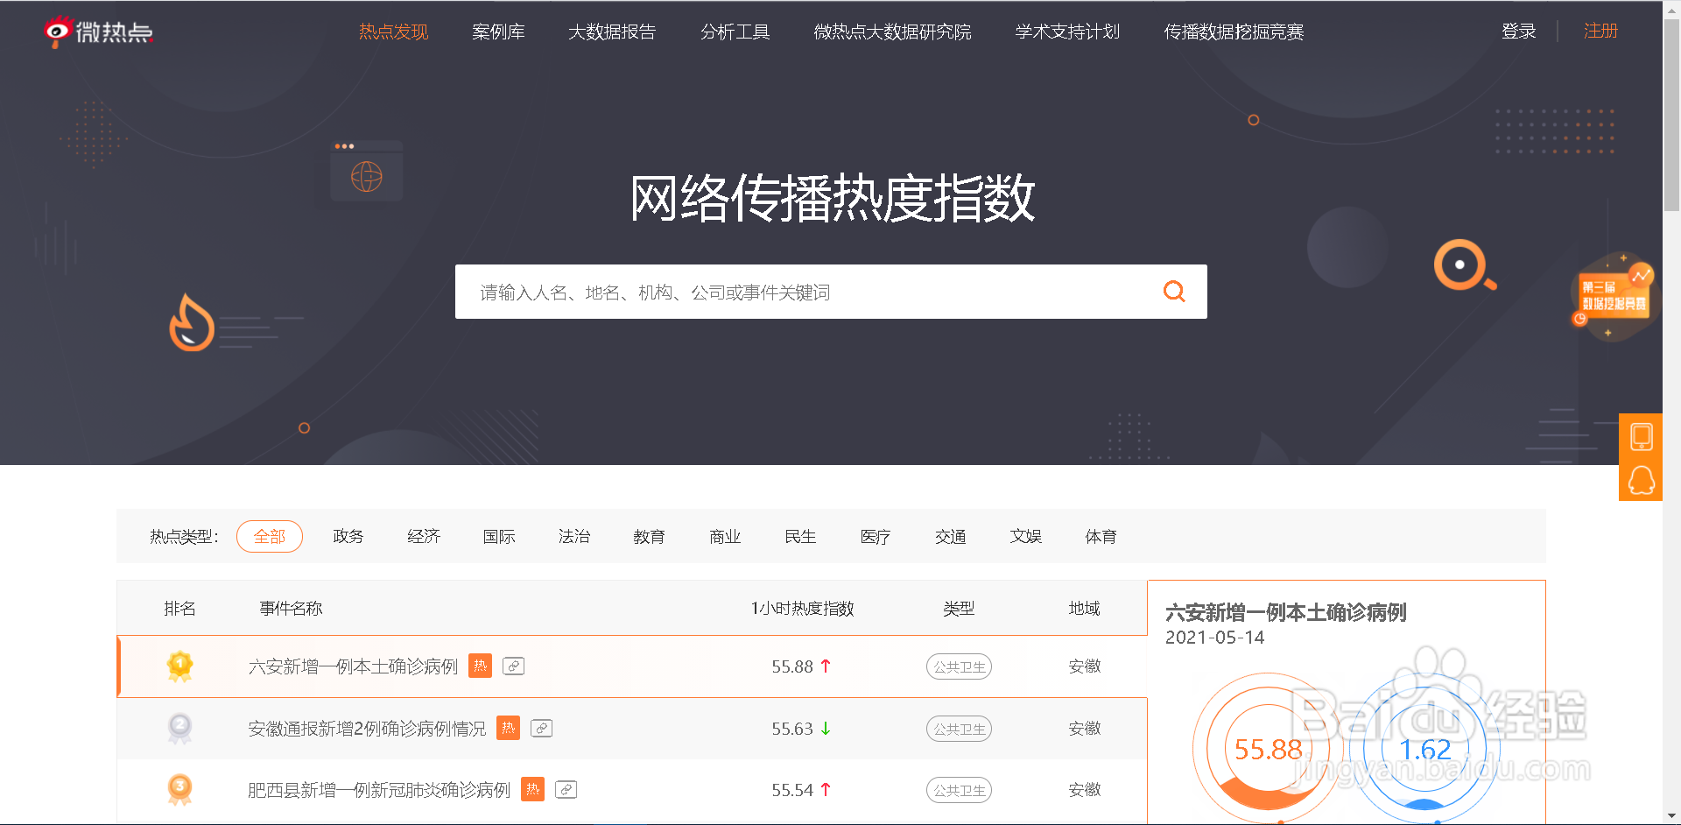The width and height of the screenshot is (1681, 825).
Task: Click the silver rank 2 medal
Action: pos(179,729)
